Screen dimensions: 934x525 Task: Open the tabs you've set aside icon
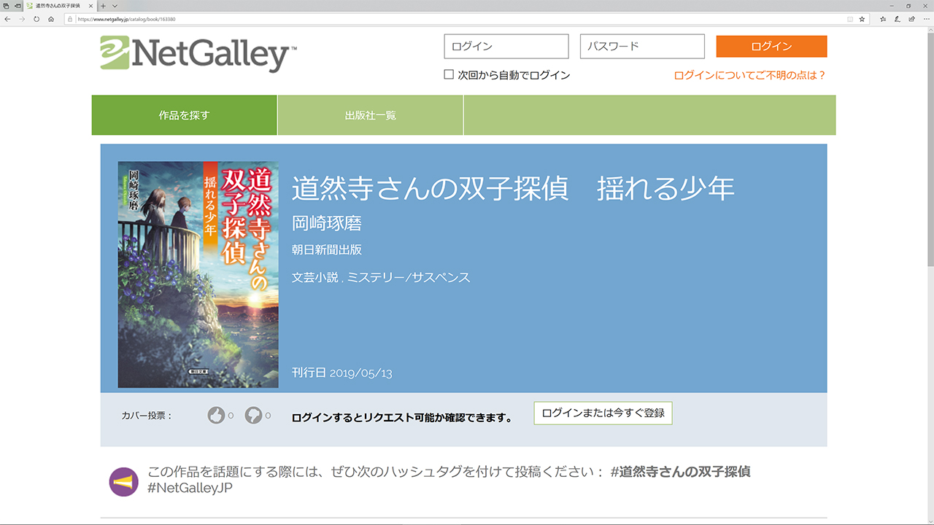6,6
